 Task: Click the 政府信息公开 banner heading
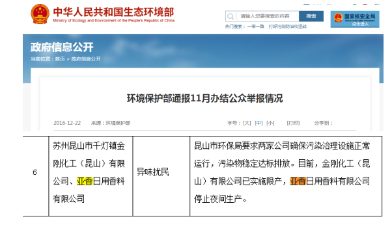62,47
